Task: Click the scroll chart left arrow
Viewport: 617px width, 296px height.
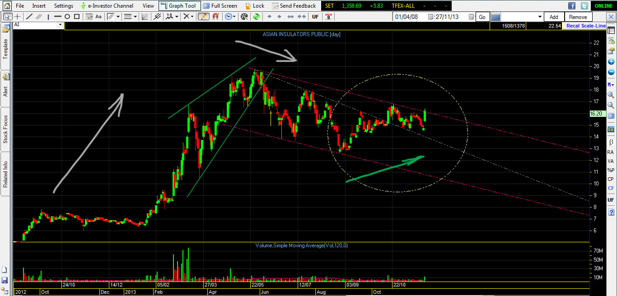Action: click(270, 16)
